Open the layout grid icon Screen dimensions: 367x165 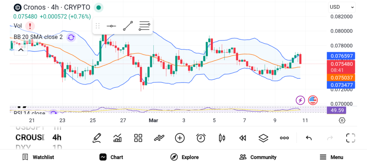[x=138, y=138]
